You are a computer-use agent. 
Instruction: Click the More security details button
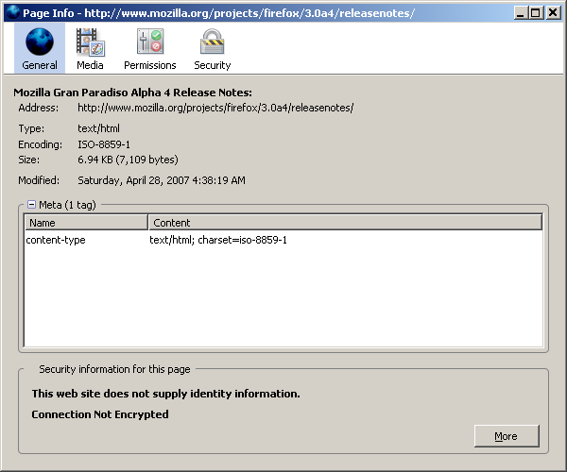[507, 436]
